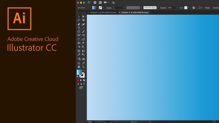Select the Scissors tool
219x123 pixels.
83,35
